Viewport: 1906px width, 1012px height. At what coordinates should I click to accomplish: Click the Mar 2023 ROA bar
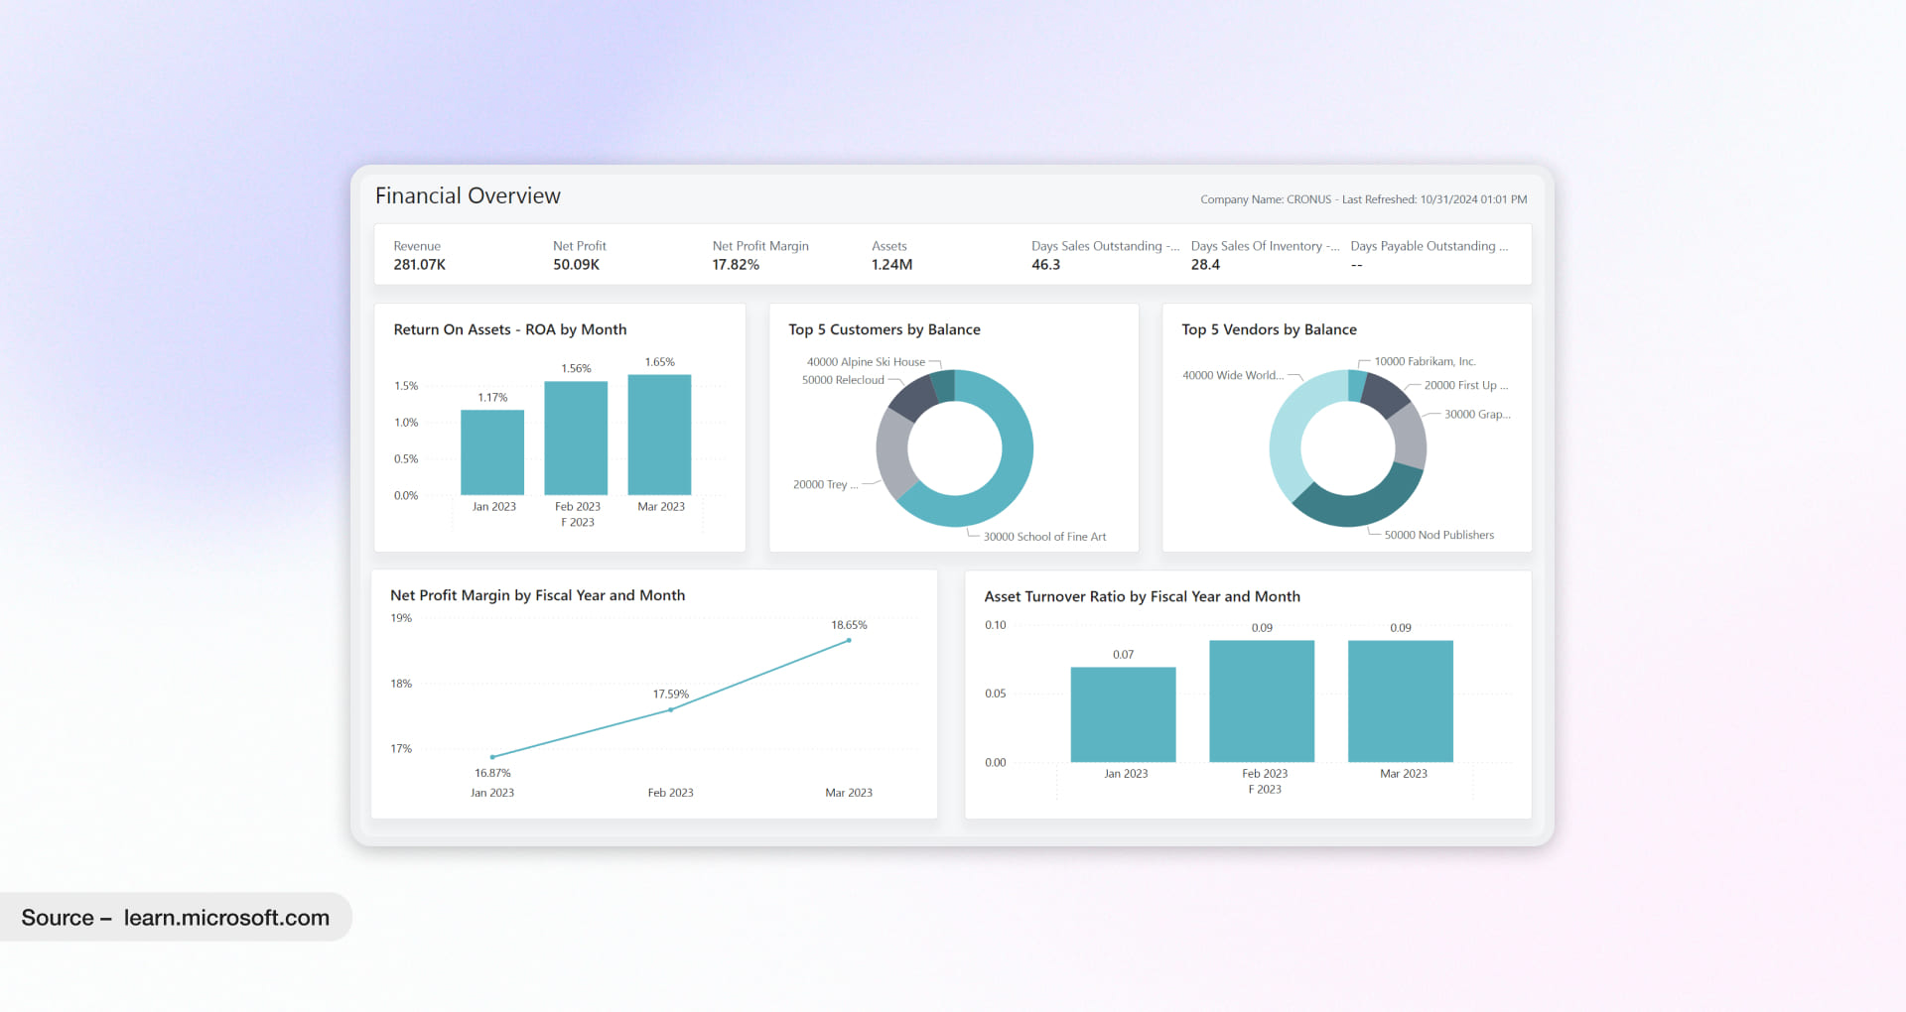(659, 435)
